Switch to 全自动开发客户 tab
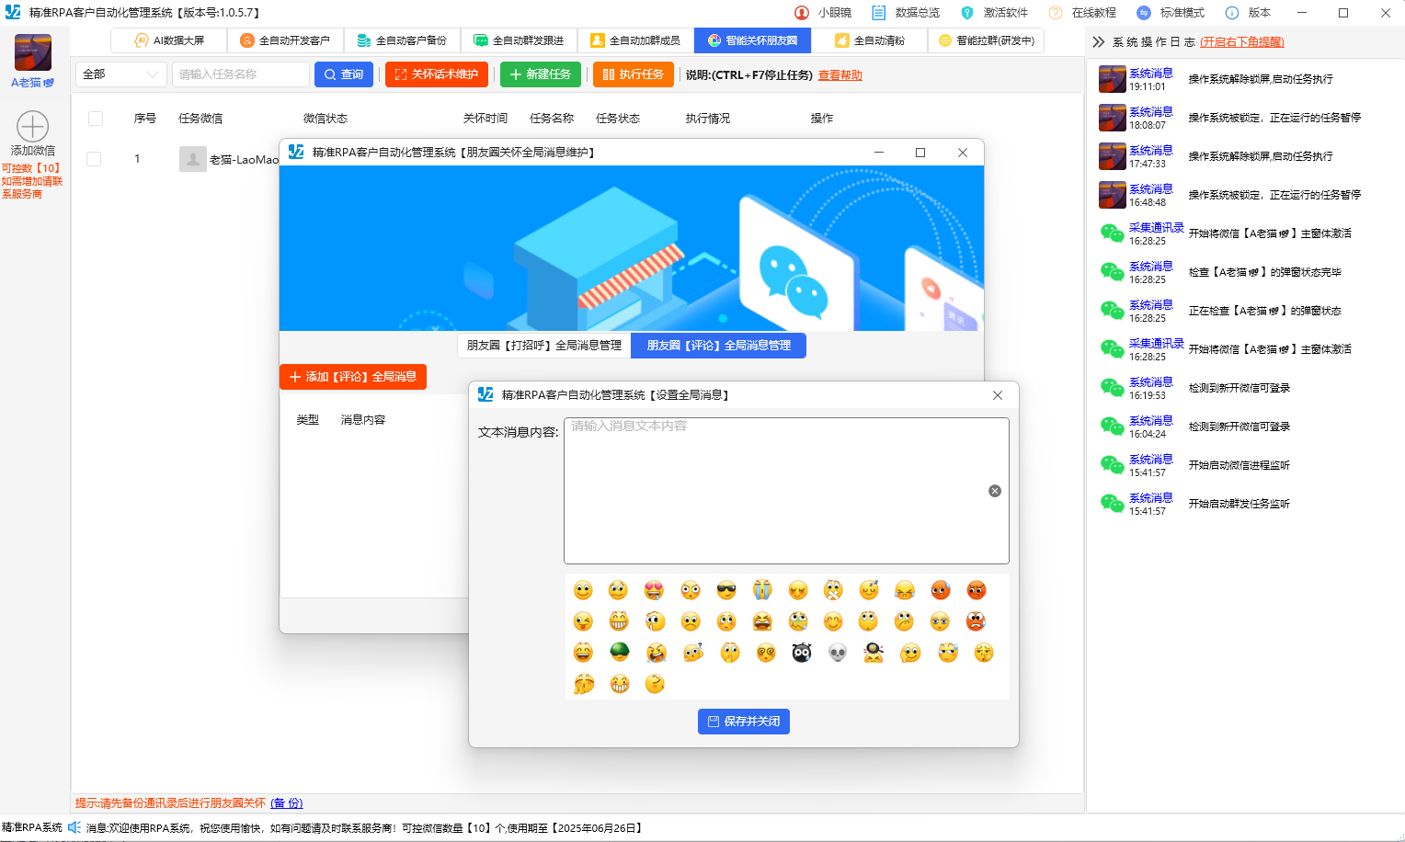The image size is (1405, 842). pyautogui.click(x=285, y=40)
